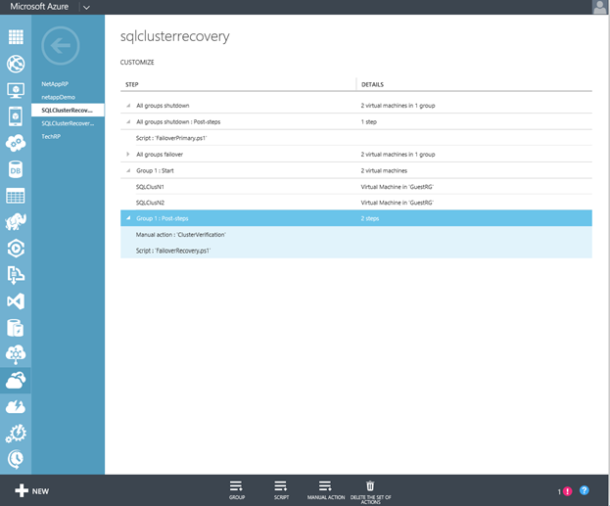Collapse the Group 1 Start step
610x506 pixels.
click(128, 170)
